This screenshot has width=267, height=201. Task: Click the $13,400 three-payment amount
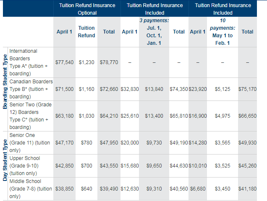pos(154,116)
